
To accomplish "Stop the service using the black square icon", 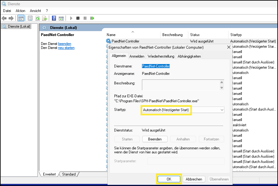I will [x=78, y=18].
